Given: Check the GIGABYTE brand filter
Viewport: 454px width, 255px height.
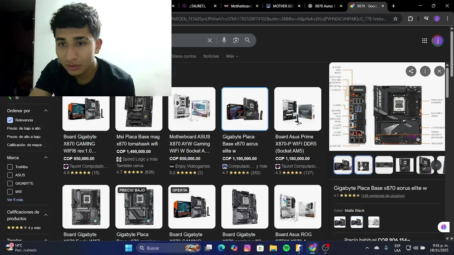Looking at the screenshot, I should [x=10, y=183].
